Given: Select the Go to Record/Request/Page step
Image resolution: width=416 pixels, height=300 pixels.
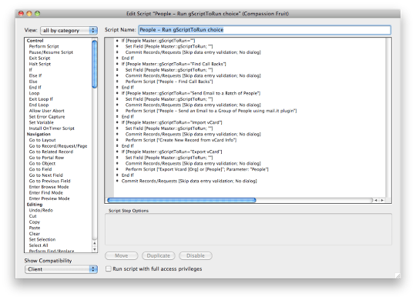Looking at the screenshot, I should point(58,145).
